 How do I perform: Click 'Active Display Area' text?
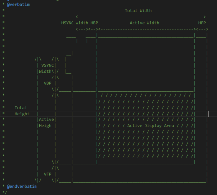[150, 126]
